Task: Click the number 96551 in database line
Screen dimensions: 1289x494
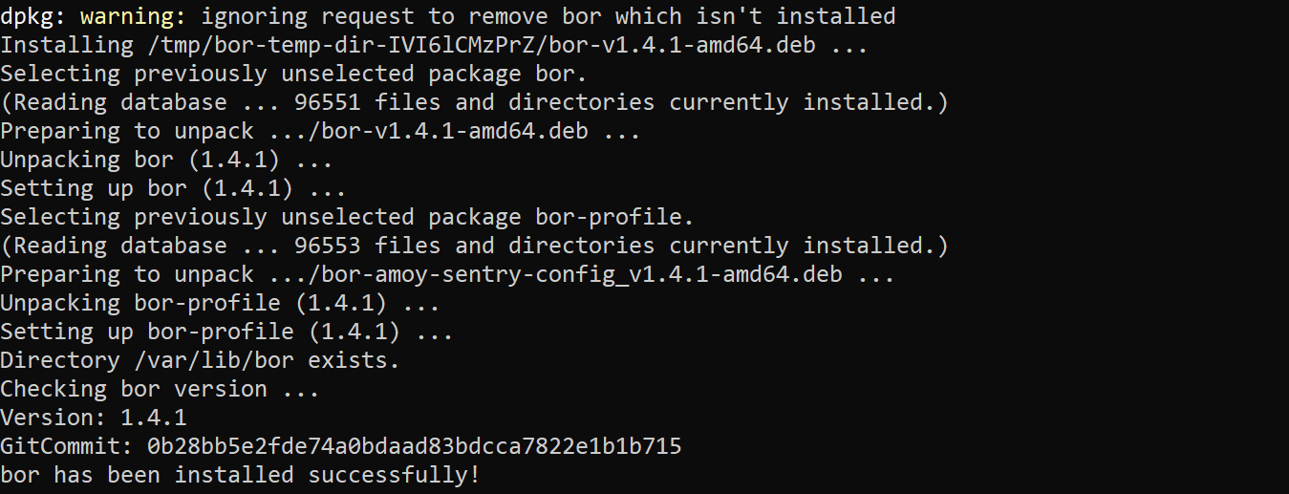Action: [x=328, y=102]
